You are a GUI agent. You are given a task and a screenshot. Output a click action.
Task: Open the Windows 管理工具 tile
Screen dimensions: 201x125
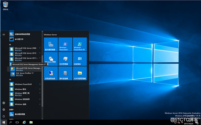(51, 59)
